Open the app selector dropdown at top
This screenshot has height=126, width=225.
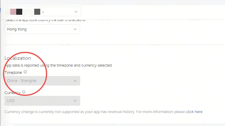[x=43, y=11]
